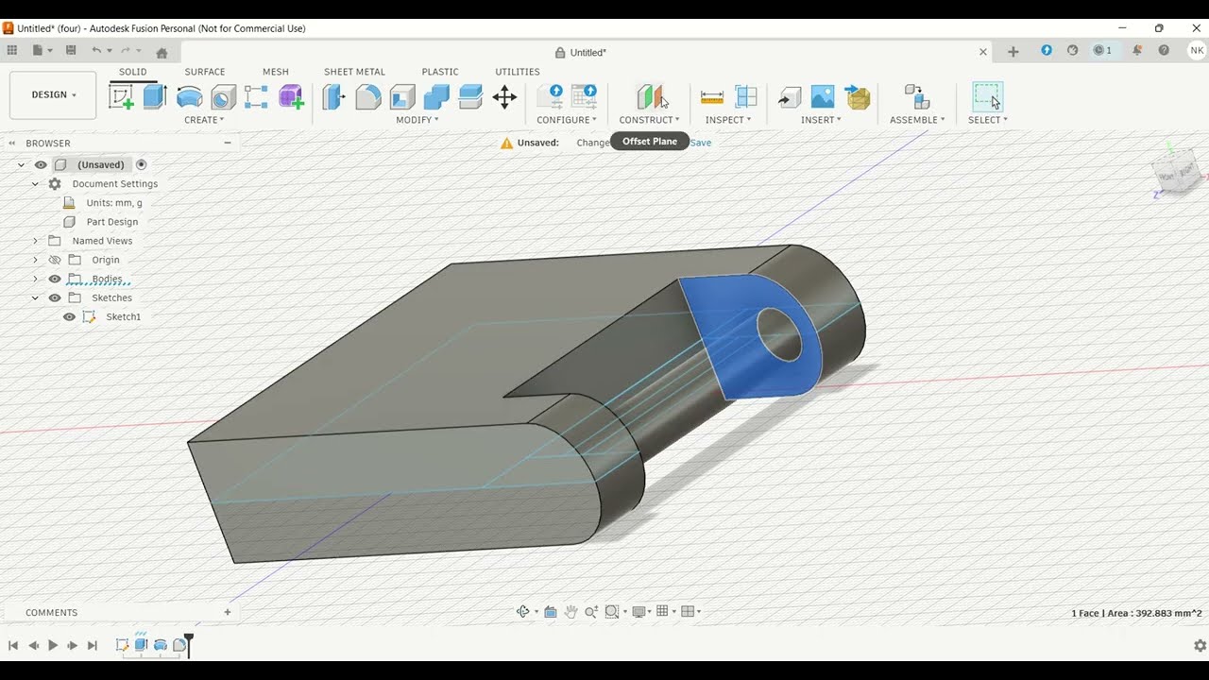Click the window Select tool icon

[987, 96]
